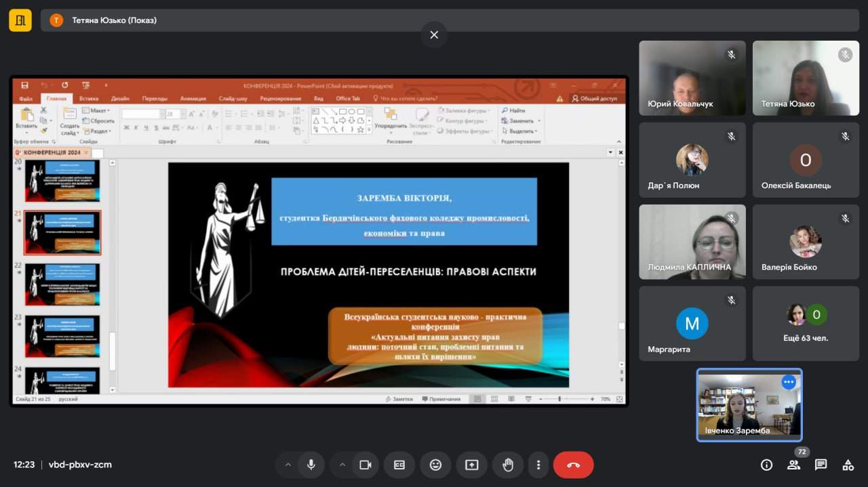This screenshot has height=487, width=868.
Task: End the call with red button
Action: (x=573, y=465)
